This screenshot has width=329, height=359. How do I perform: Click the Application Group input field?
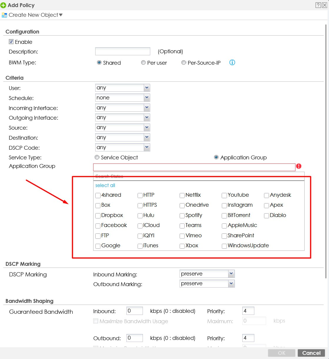click(194, 167)
